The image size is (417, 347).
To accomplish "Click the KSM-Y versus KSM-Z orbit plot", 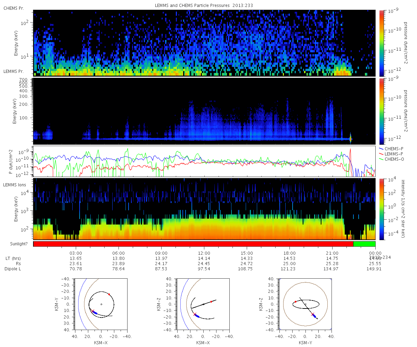I will click(305, 304).
